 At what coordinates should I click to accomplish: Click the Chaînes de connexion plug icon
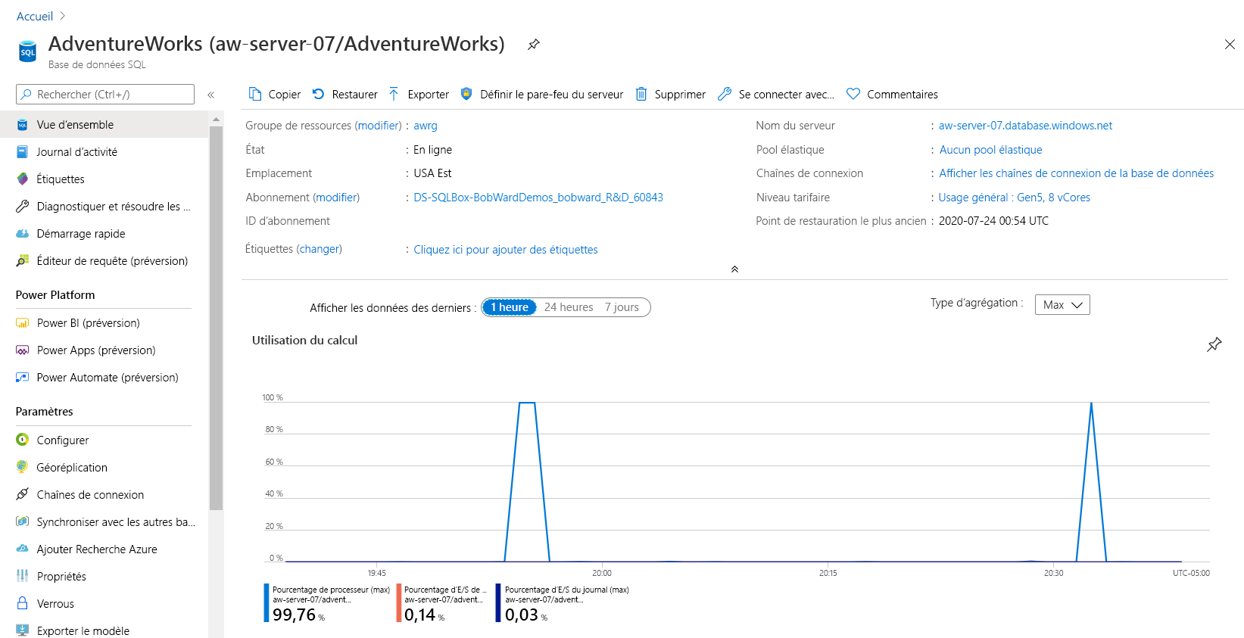[23, 494]
